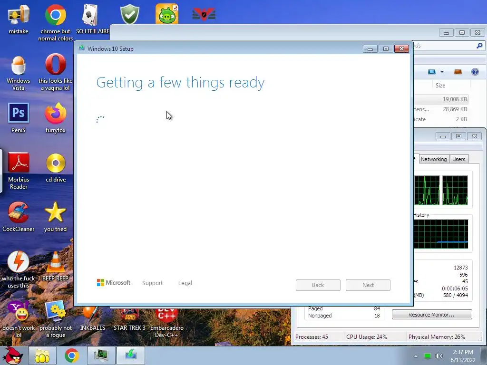Toggle the Explorer preview pane icon
The height and width of the screenshot is (365, 487).
coord(458,72)
